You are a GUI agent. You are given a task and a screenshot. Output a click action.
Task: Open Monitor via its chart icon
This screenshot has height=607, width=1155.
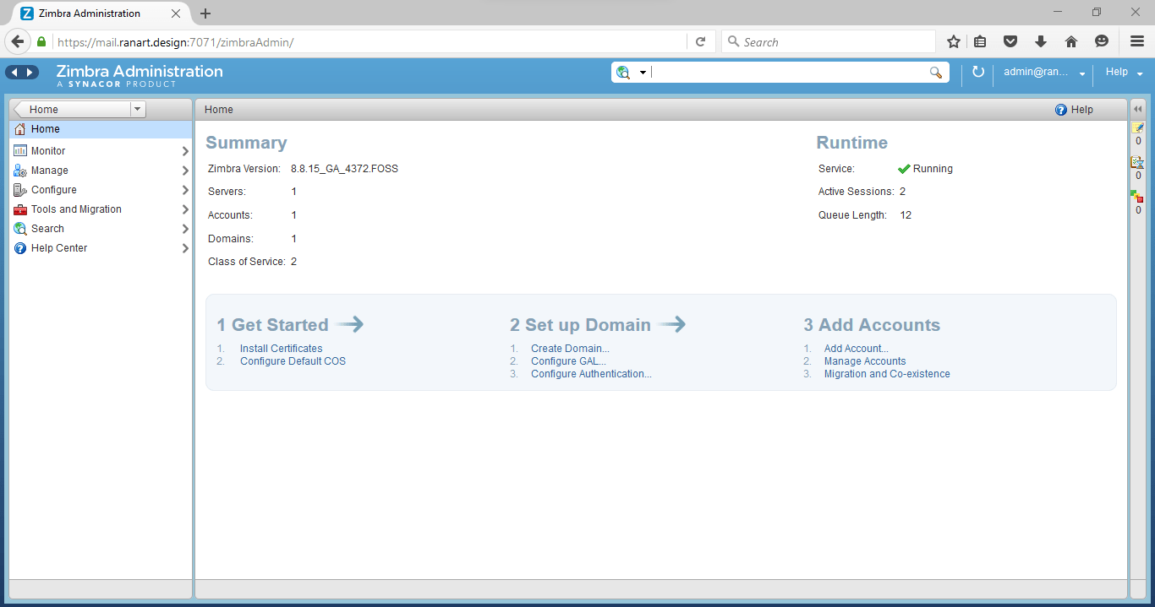20,151
